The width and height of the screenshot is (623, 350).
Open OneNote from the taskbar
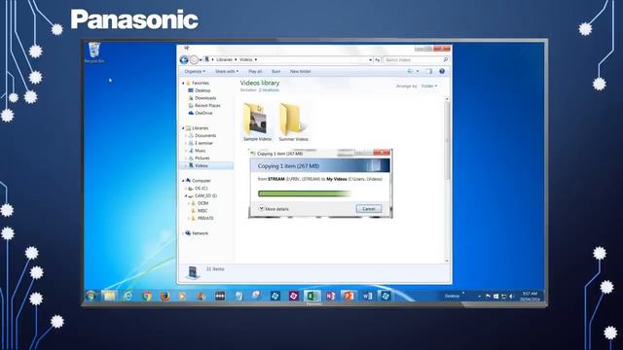331,296
